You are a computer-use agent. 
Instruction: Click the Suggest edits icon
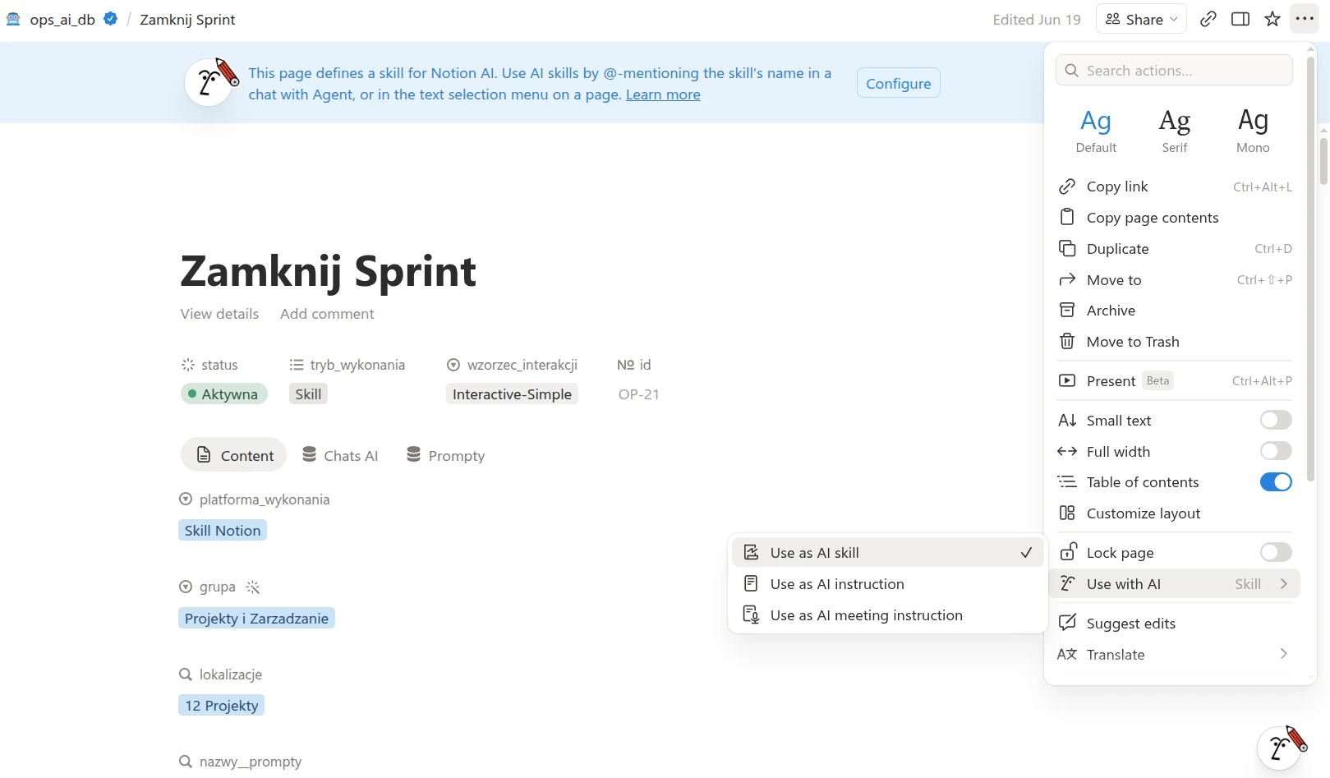point(1067,624)
